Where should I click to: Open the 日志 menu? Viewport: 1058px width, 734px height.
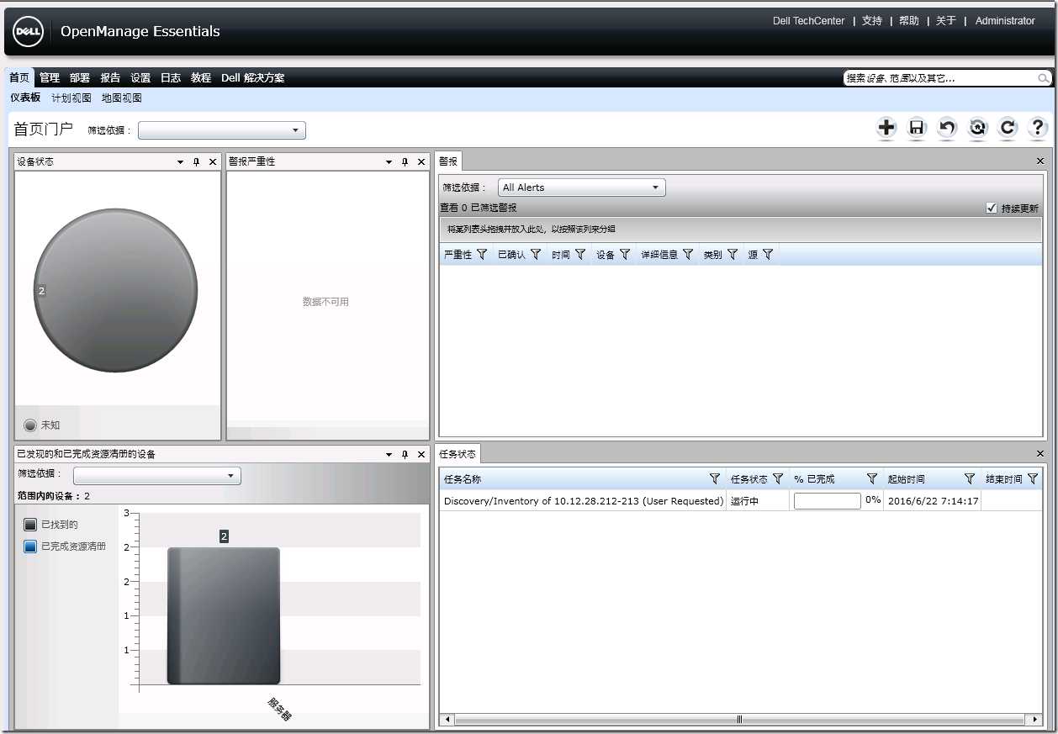171,77
